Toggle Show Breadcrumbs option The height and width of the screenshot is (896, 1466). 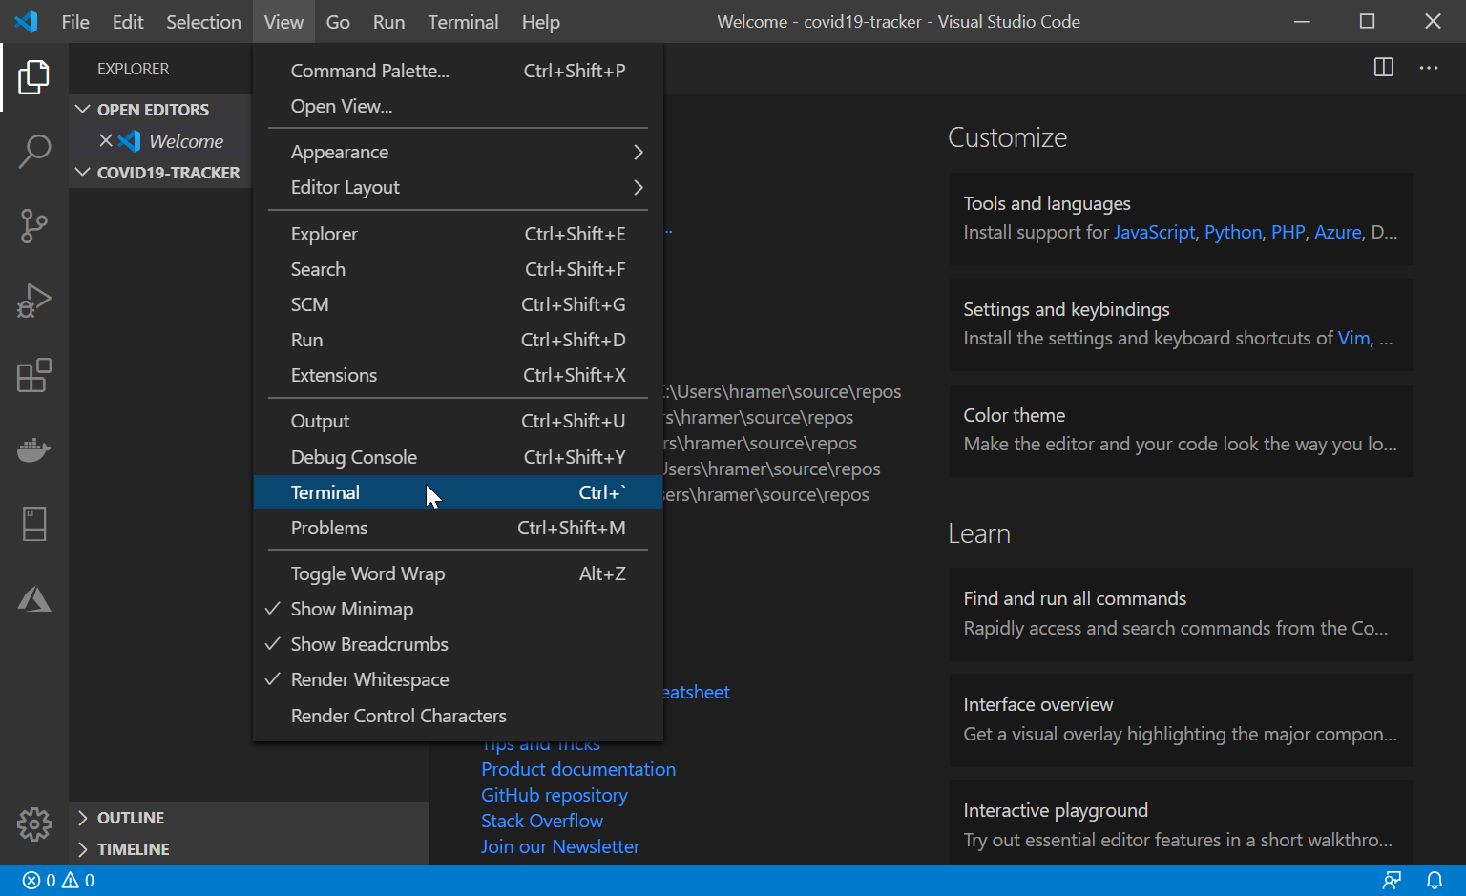(x=458, y=644)
